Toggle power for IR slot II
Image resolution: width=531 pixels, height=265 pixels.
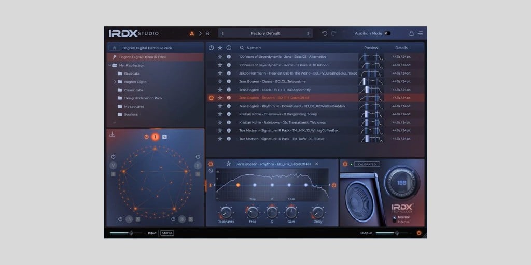click(198, 157)
